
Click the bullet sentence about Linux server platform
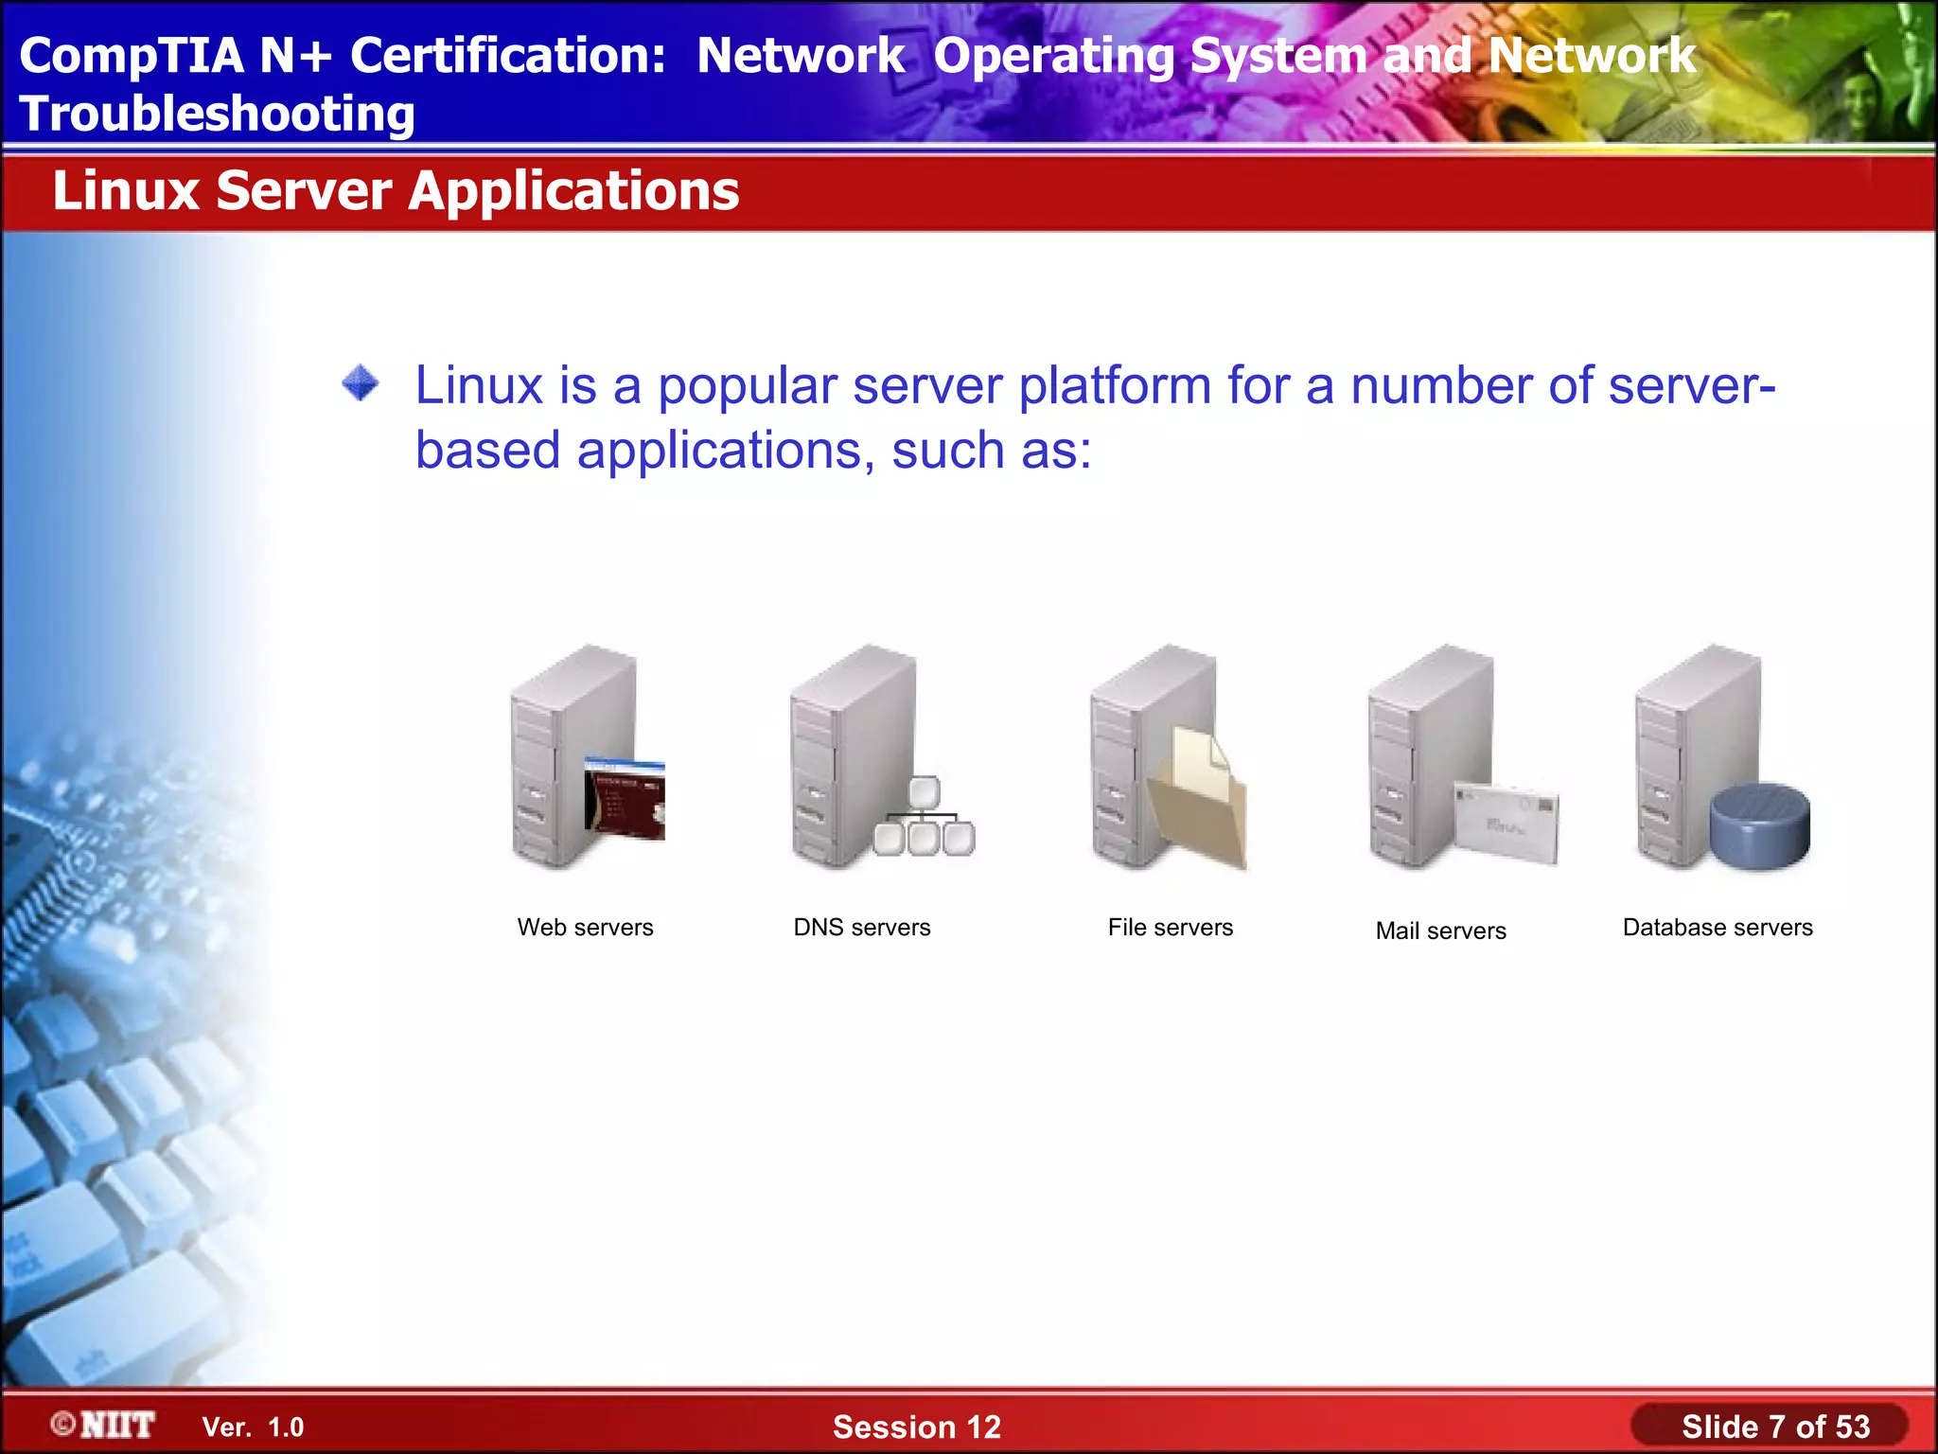click(x=1095, y=417)
